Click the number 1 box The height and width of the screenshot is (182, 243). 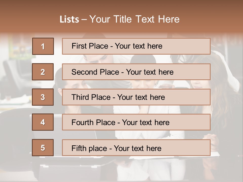tap(43, 46)
